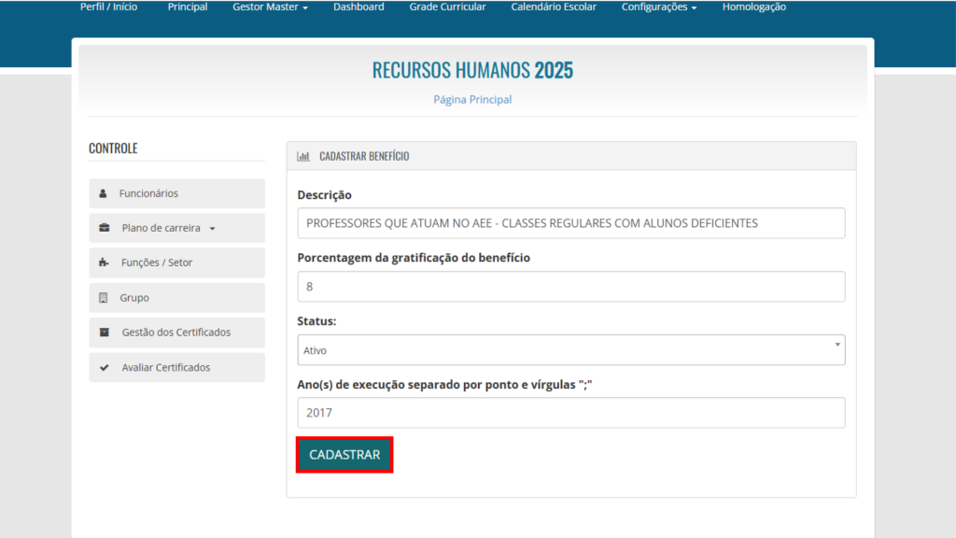Open Grade Curricular in the navbar
Screen dimensions: 956x538
447,7
